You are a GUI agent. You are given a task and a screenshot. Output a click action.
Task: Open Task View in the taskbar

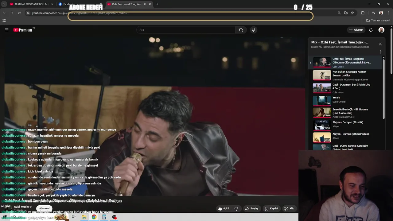click(x=74, y=217)
